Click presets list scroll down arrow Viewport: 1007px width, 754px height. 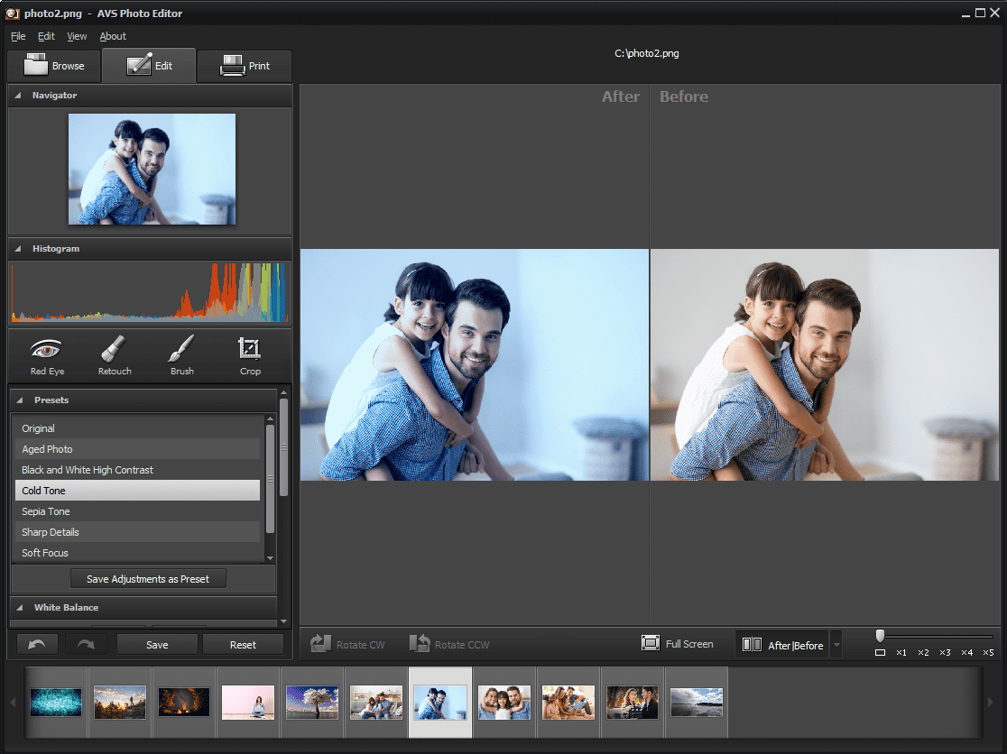point(270,558)
